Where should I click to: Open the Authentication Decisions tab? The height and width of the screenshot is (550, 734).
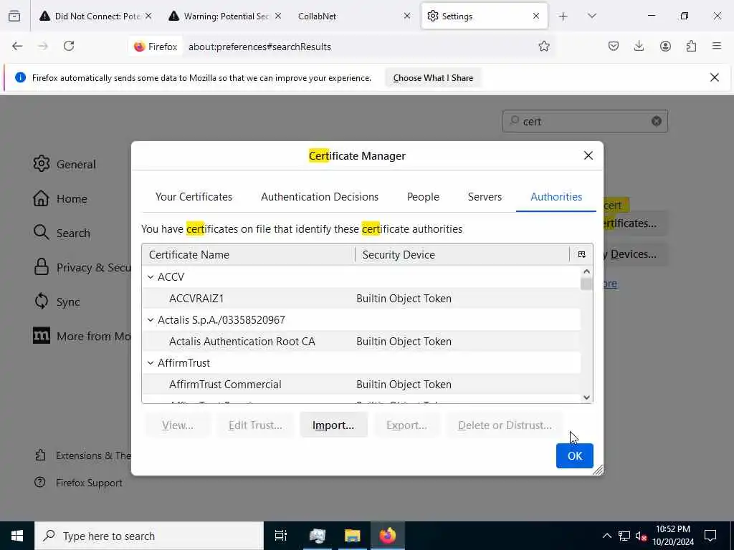tap(320, 197)
